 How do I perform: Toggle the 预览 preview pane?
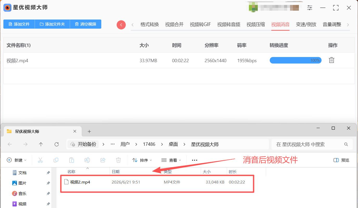click(x=341, y=160)
